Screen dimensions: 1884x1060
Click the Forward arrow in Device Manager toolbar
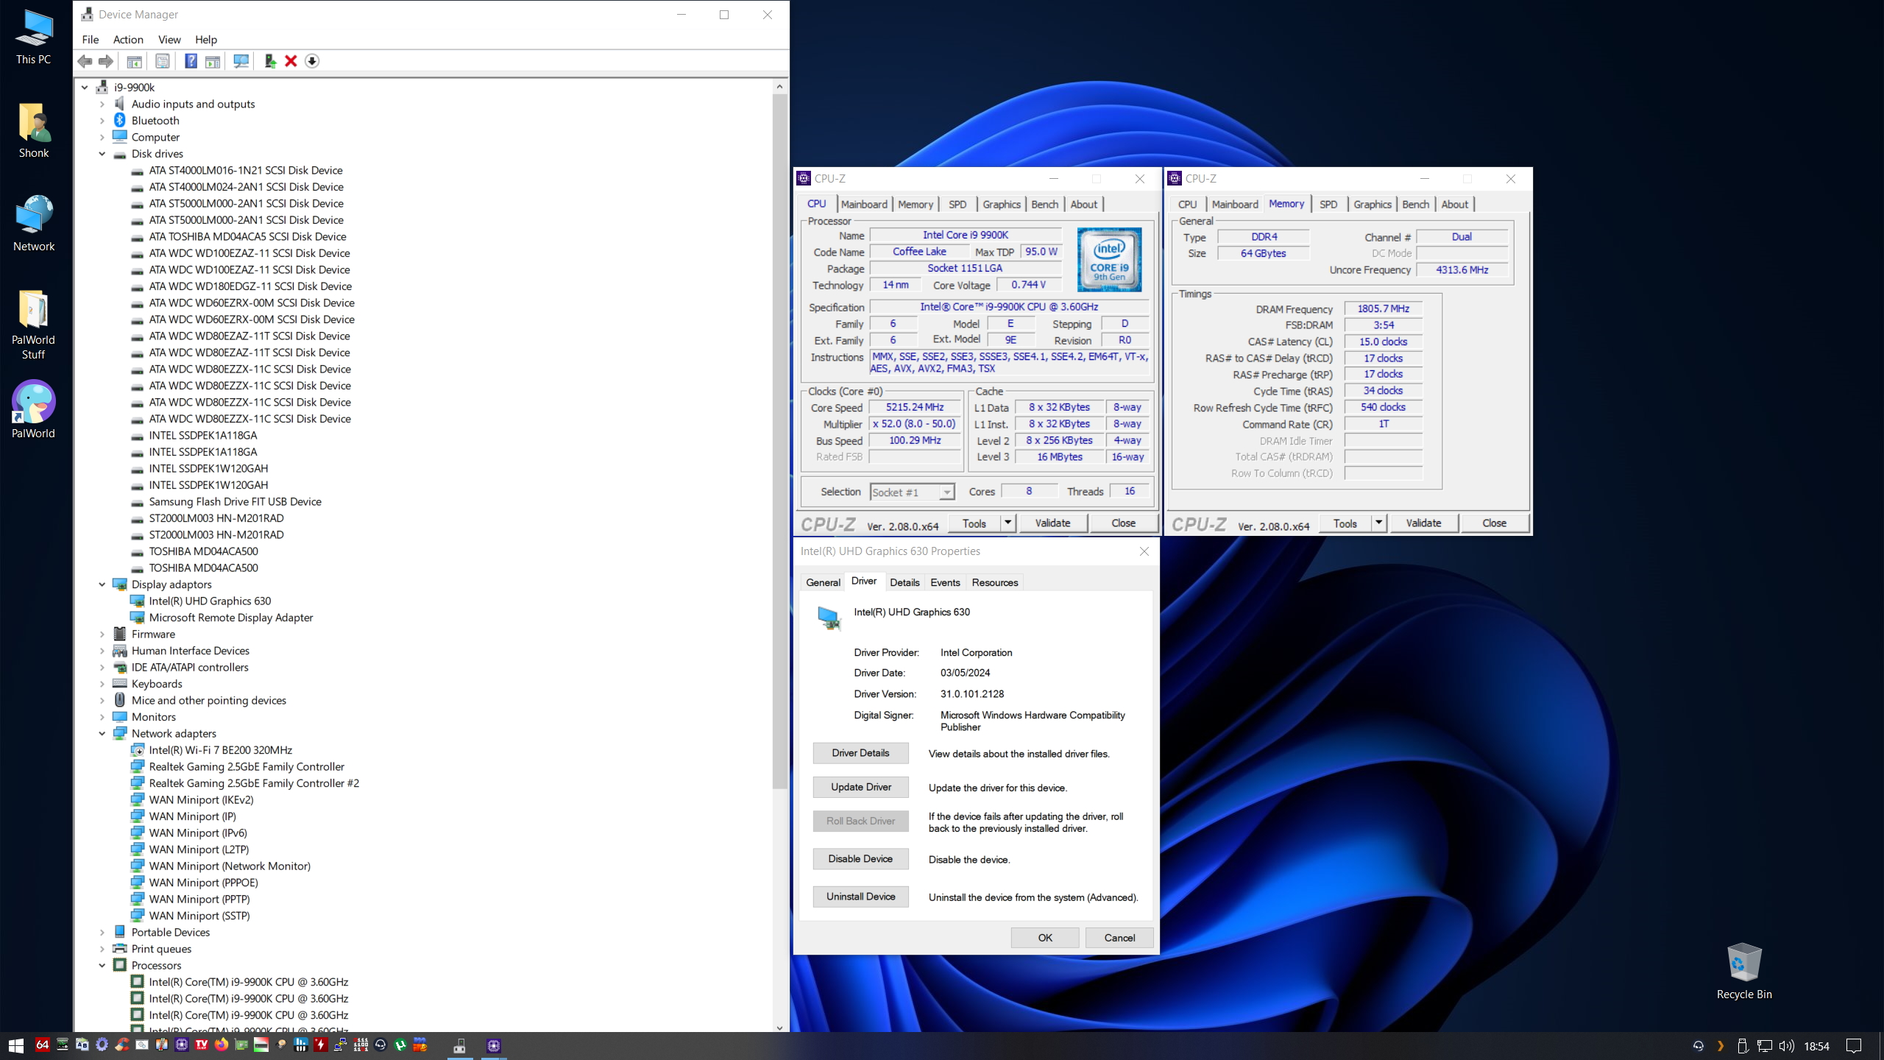(106, 61)
